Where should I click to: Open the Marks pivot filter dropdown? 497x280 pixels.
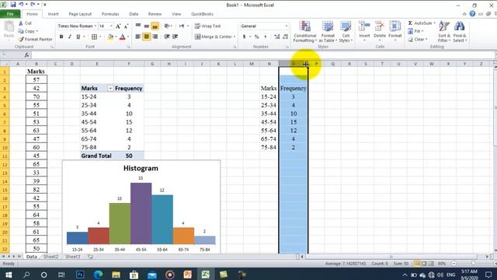(x=110, y=88)
